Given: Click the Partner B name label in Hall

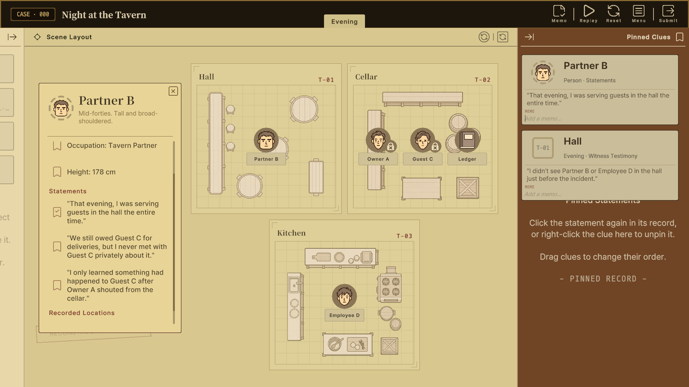Looking at the screenshot, I should click(266, 159).
